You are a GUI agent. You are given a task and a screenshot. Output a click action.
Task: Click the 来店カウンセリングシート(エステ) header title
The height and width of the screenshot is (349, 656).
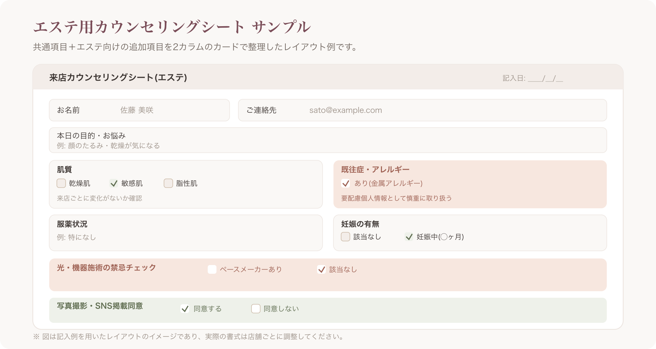[118, 77]
